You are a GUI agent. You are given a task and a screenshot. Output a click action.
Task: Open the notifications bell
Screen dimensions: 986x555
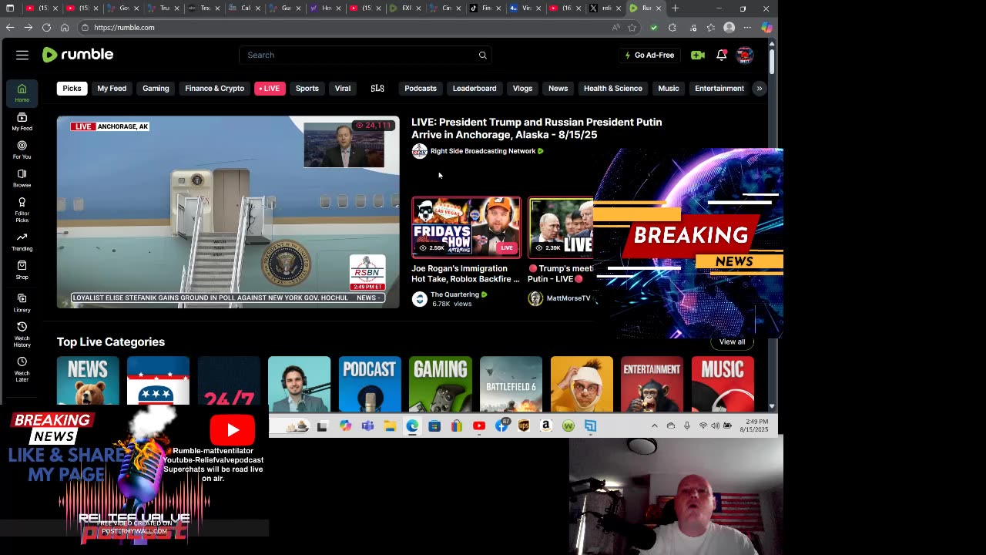722,55
